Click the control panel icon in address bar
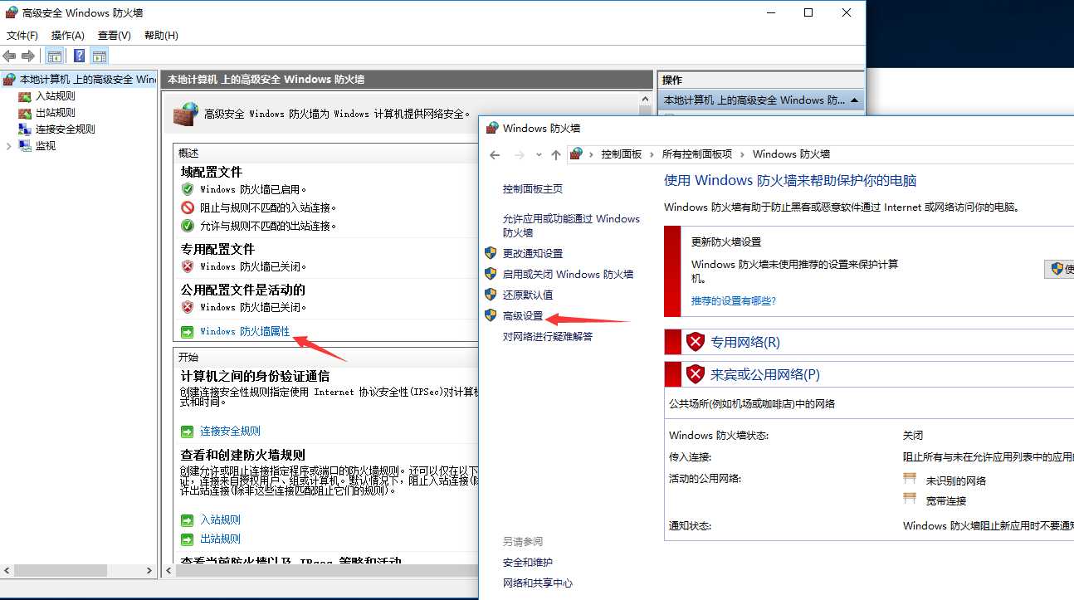 click(x=576, y=154)
